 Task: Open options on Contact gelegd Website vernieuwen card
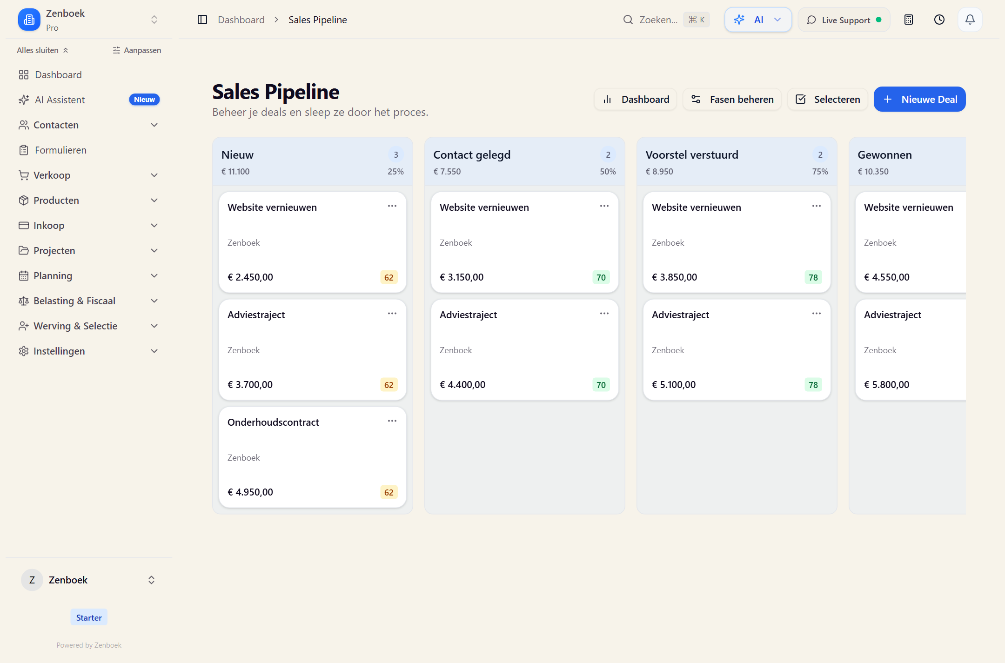point(604,206)
